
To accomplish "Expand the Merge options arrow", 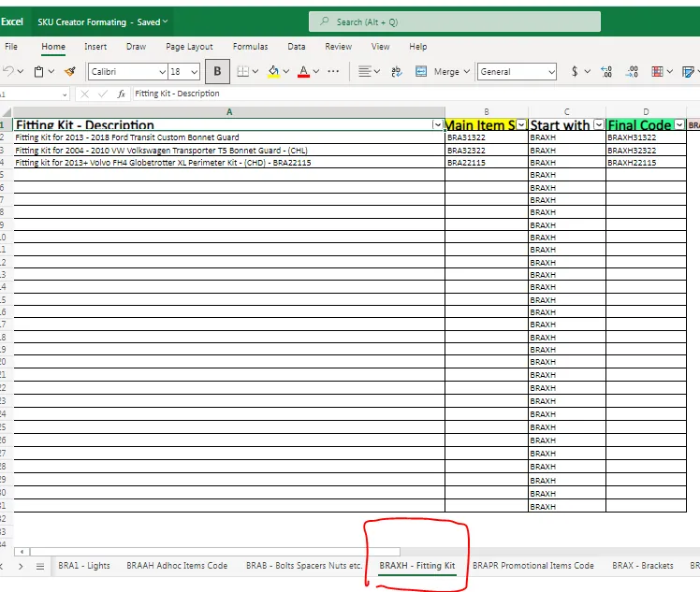I will [467, 71].
